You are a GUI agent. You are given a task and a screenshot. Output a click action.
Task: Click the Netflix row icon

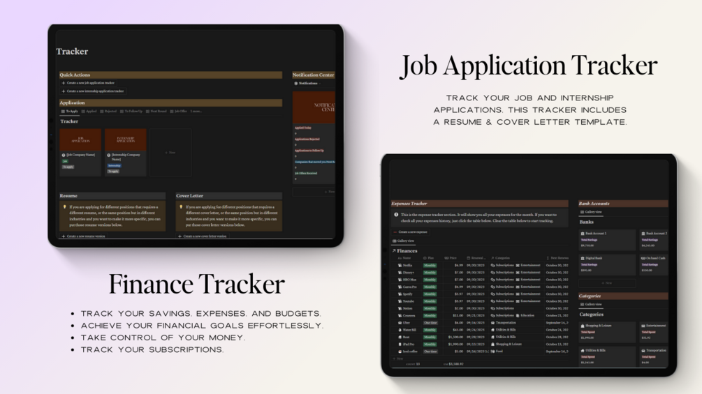[x=400, y=266]
